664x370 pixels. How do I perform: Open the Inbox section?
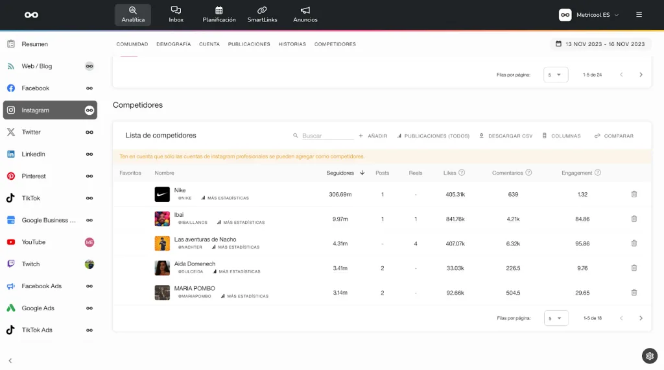pos(176,15)
